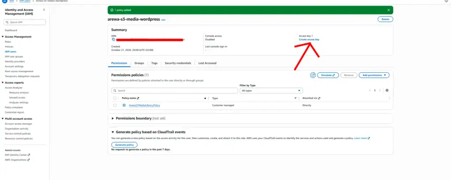Click the Simulate button
This screenshot has height=180, width=451.
tap(328, 75)
